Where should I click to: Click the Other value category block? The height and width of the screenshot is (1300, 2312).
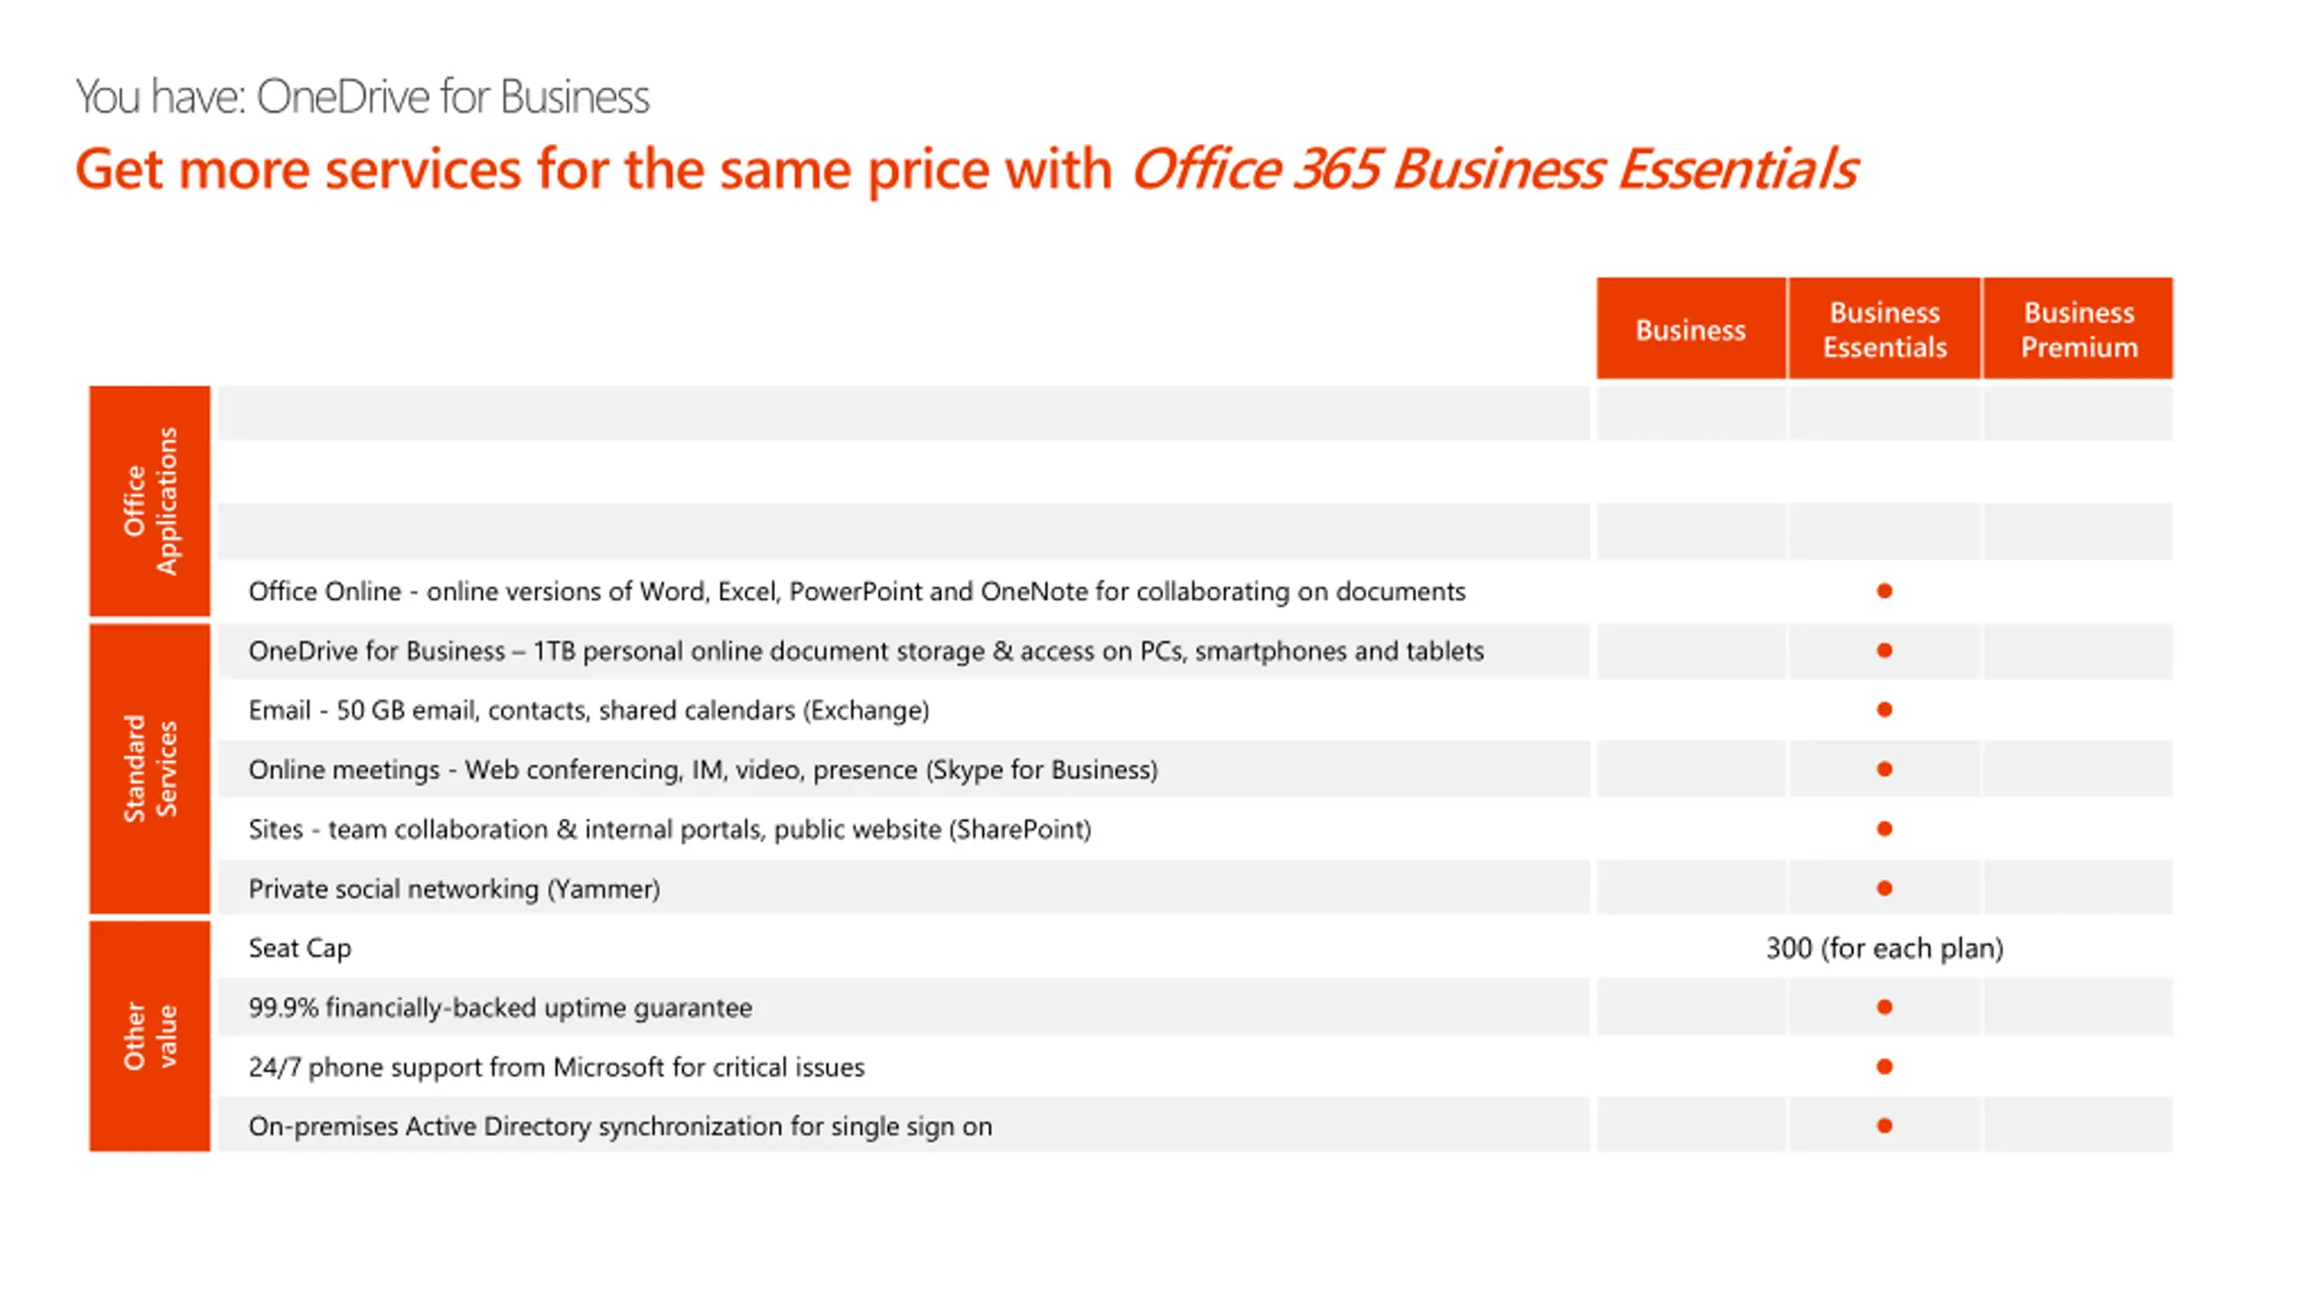(x=150, y=1035)
